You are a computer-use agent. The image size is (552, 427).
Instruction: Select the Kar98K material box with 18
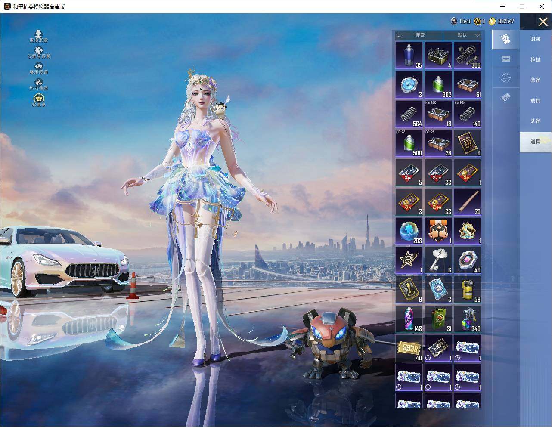(438, 114)
